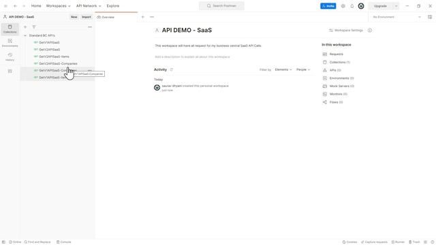Open notifications bell icon
The height and width of the screenshot is (245, 436).
point(352,6)
